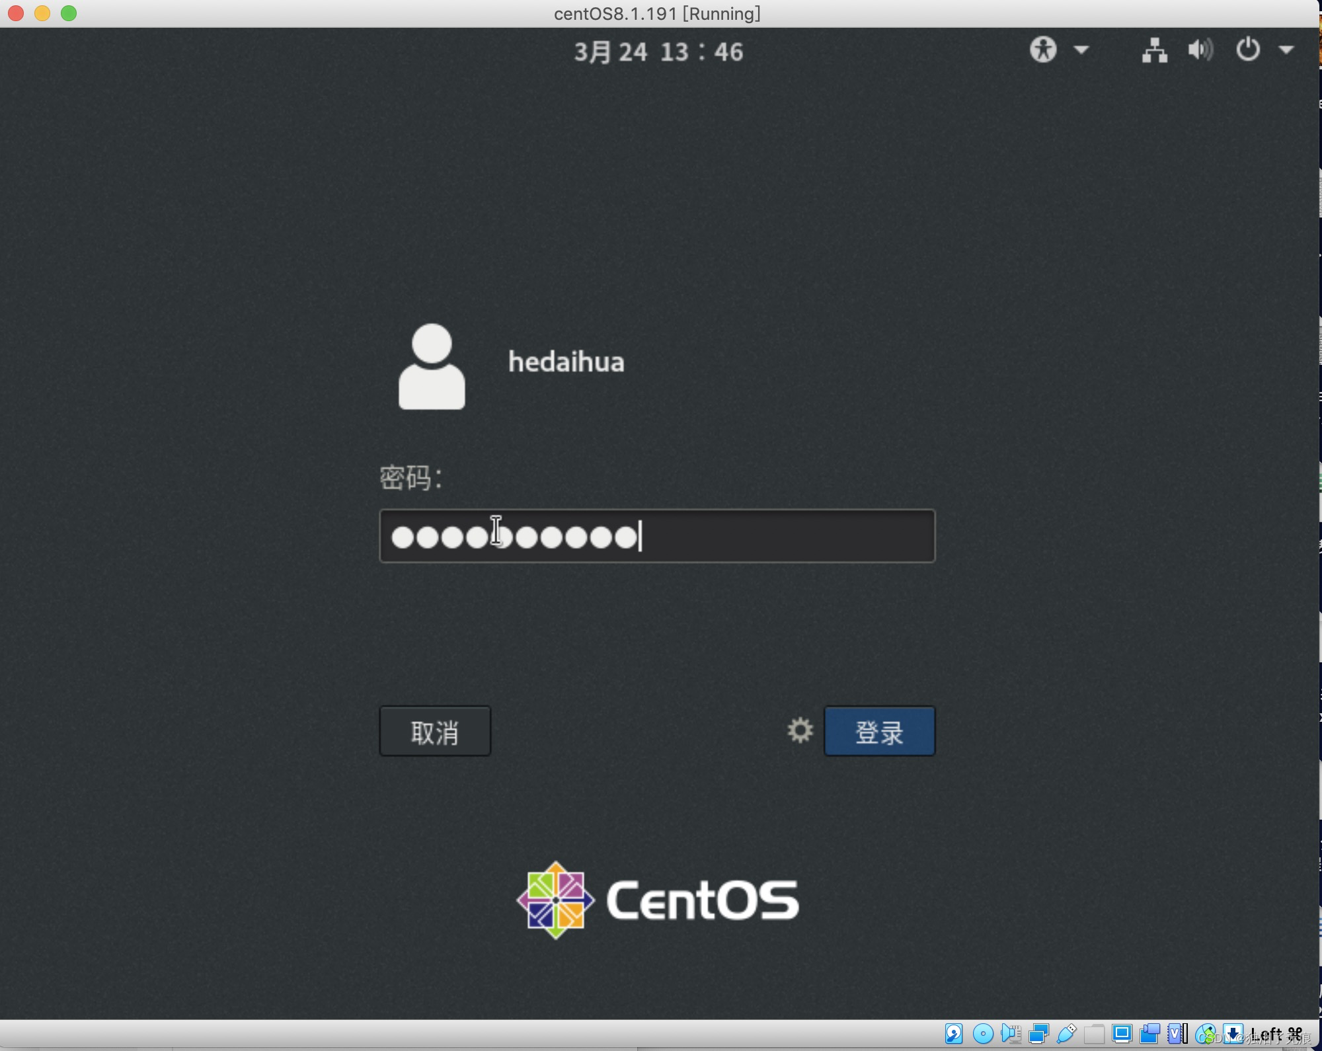Image resolution: width=1322 pixels, height=1051 pixels.
Task: Click the VirtualBox audio status icon
Action: coord(1011,1034)
